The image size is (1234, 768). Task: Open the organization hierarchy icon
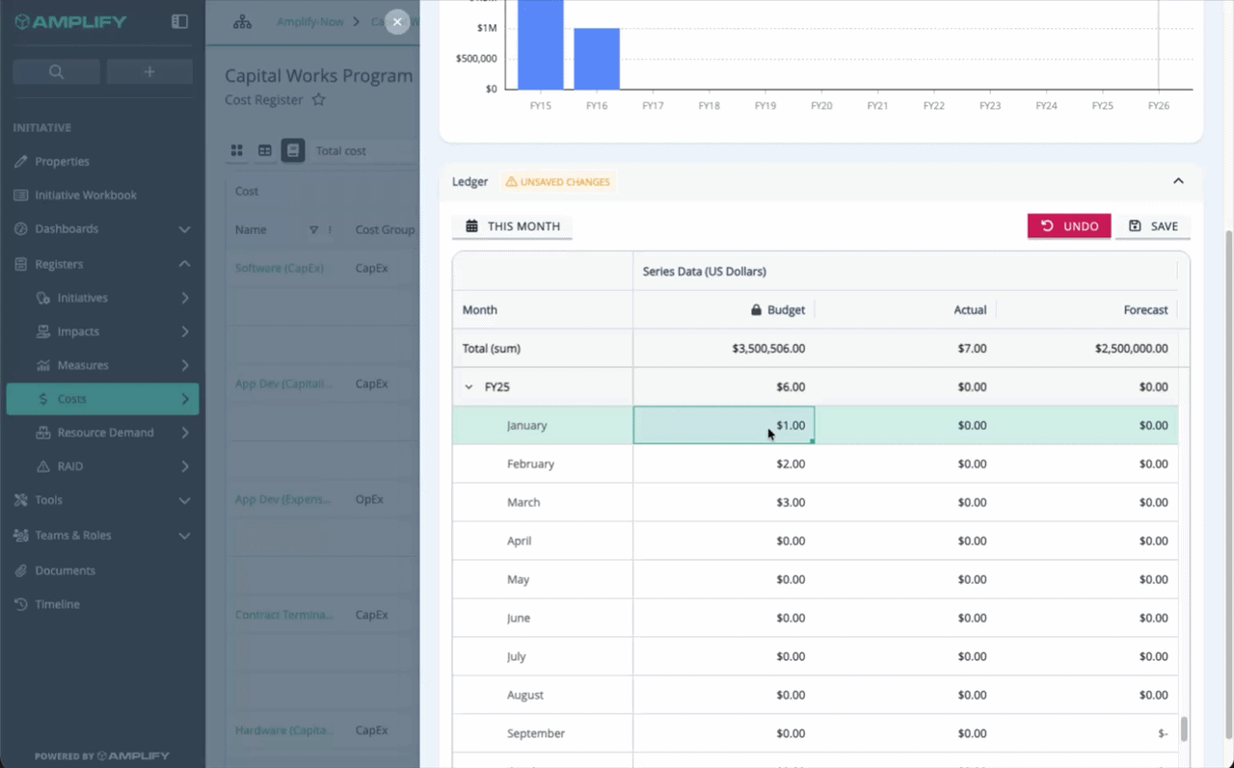point(242,21)
